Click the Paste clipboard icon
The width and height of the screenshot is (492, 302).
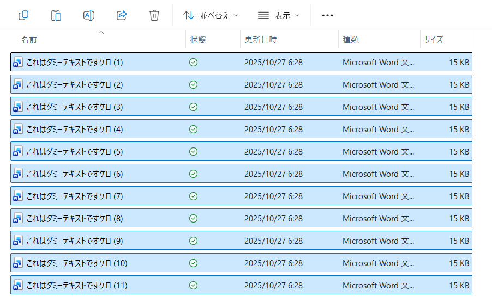(x=56, y=15)
